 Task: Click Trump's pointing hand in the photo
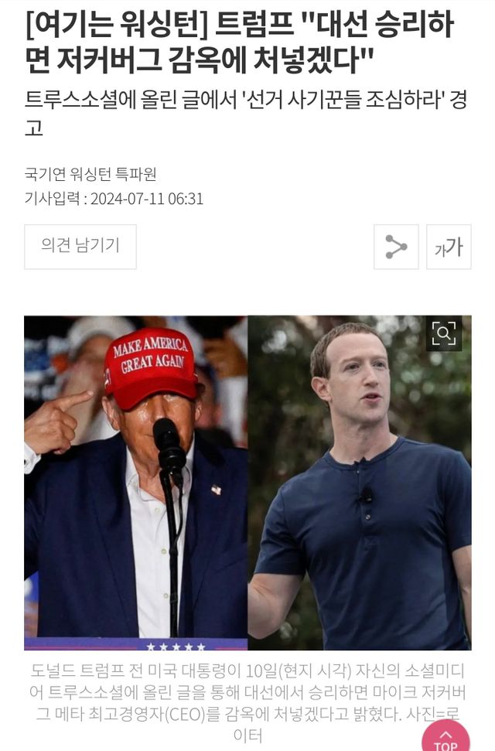pos(56,422)
